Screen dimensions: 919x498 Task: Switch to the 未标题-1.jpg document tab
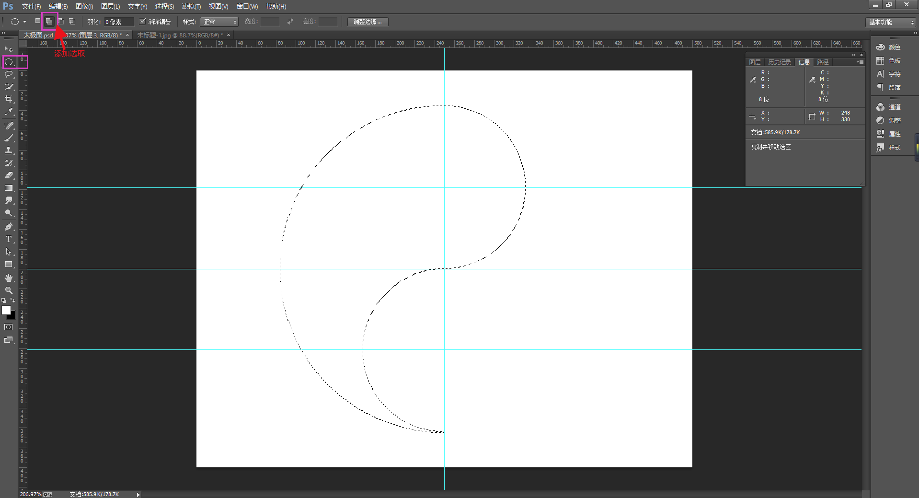(180, 35)
